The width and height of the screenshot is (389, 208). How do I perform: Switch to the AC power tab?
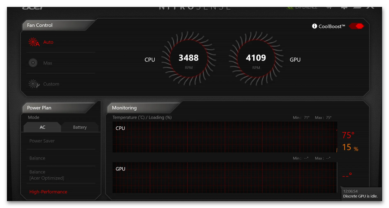click(x=42, y=127)
